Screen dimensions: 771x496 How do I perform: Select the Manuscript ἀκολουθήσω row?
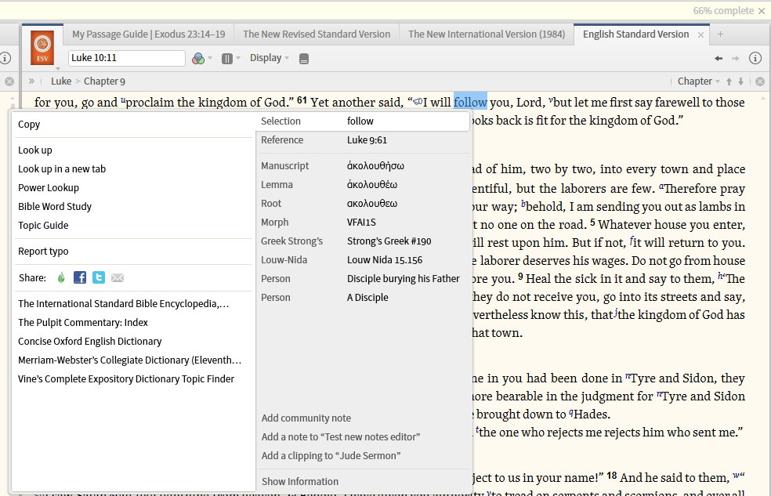[364, 165]
